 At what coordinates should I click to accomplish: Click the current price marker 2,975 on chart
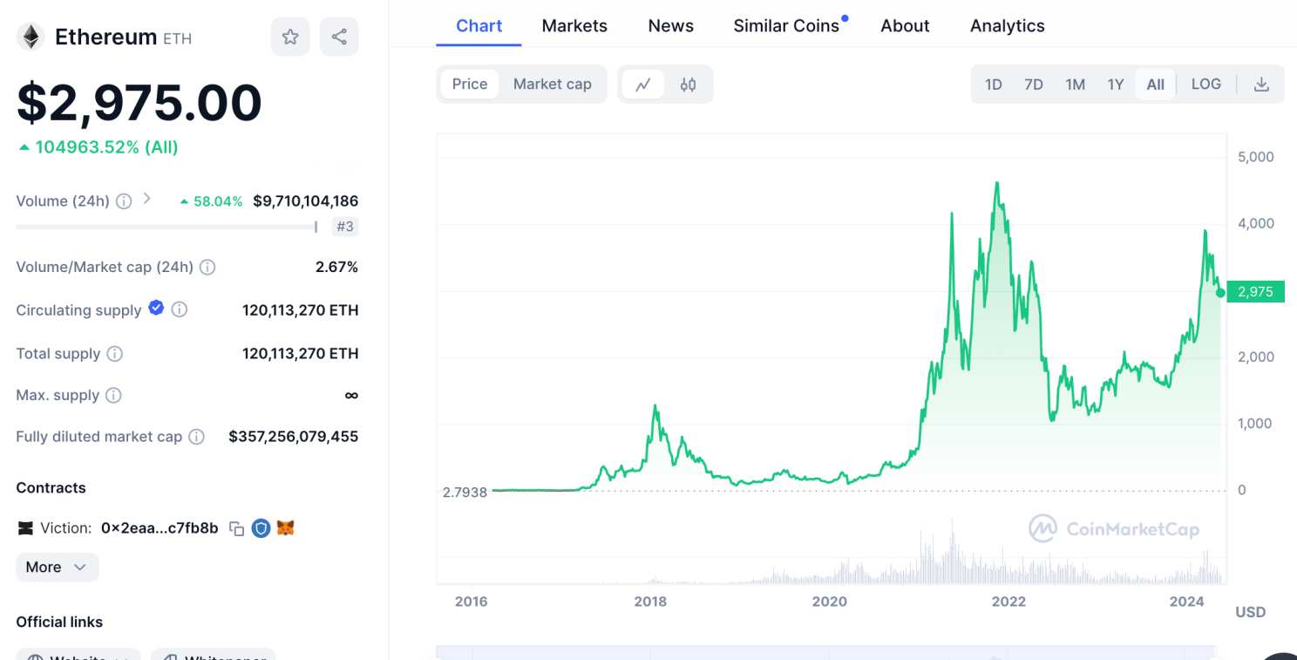click(1255, 292)
